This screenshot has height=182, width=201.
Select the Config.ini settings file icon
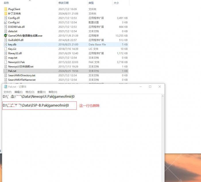click(x=5, y=22)
